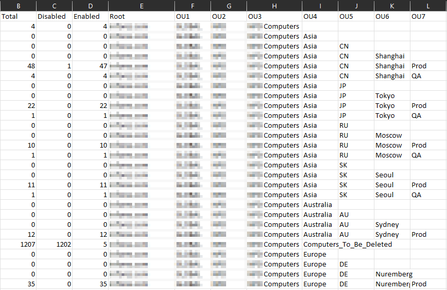Click the 'Computers_To_Be_Deleted' cell
This screenshot has height=290, width=447.
(x=347, y=245)
